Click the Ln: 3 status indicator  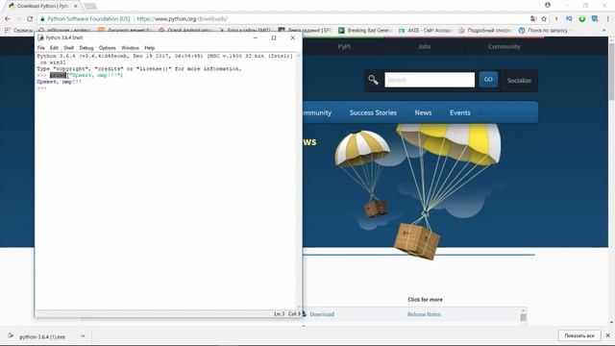point(280,314)
